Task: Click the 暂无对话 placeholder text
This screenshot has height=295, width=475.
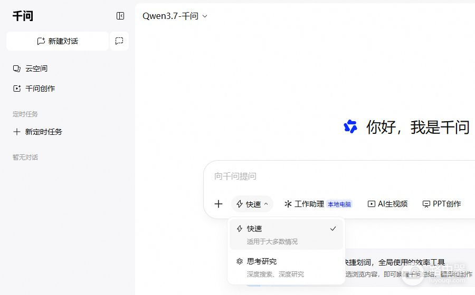Action: 25,158
